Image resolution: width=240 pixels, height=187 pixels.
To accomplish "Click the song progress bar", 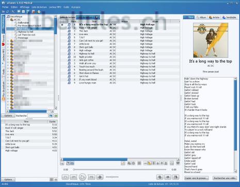I will click(x=120, y=170).
